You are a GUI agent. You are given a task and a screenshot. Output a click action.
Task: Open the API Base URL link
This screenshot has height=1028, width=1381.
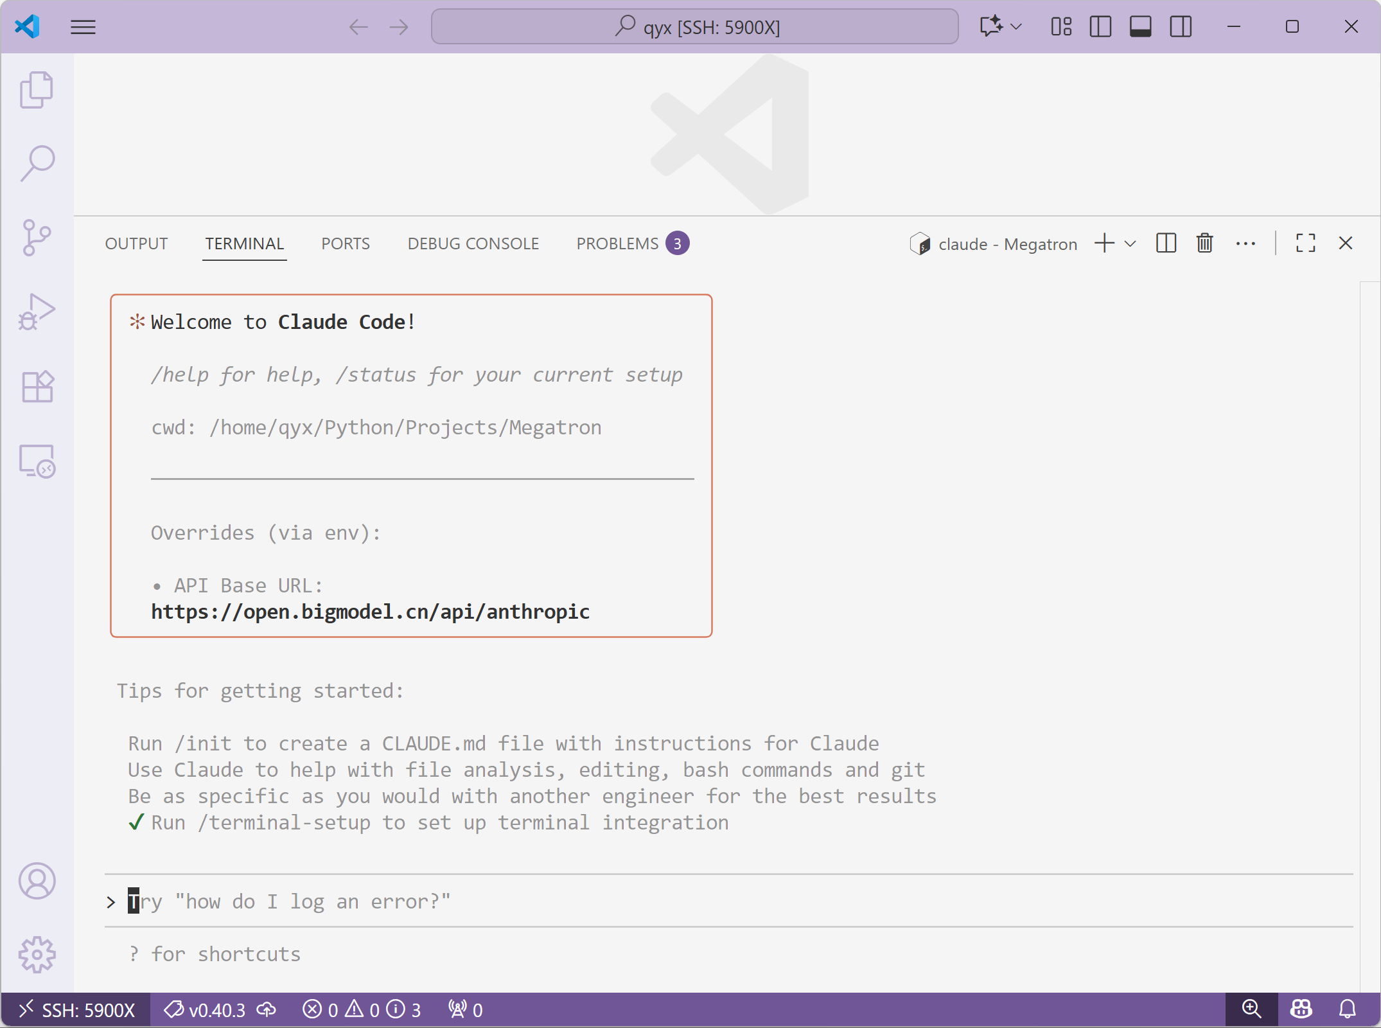tap(370, 612)
